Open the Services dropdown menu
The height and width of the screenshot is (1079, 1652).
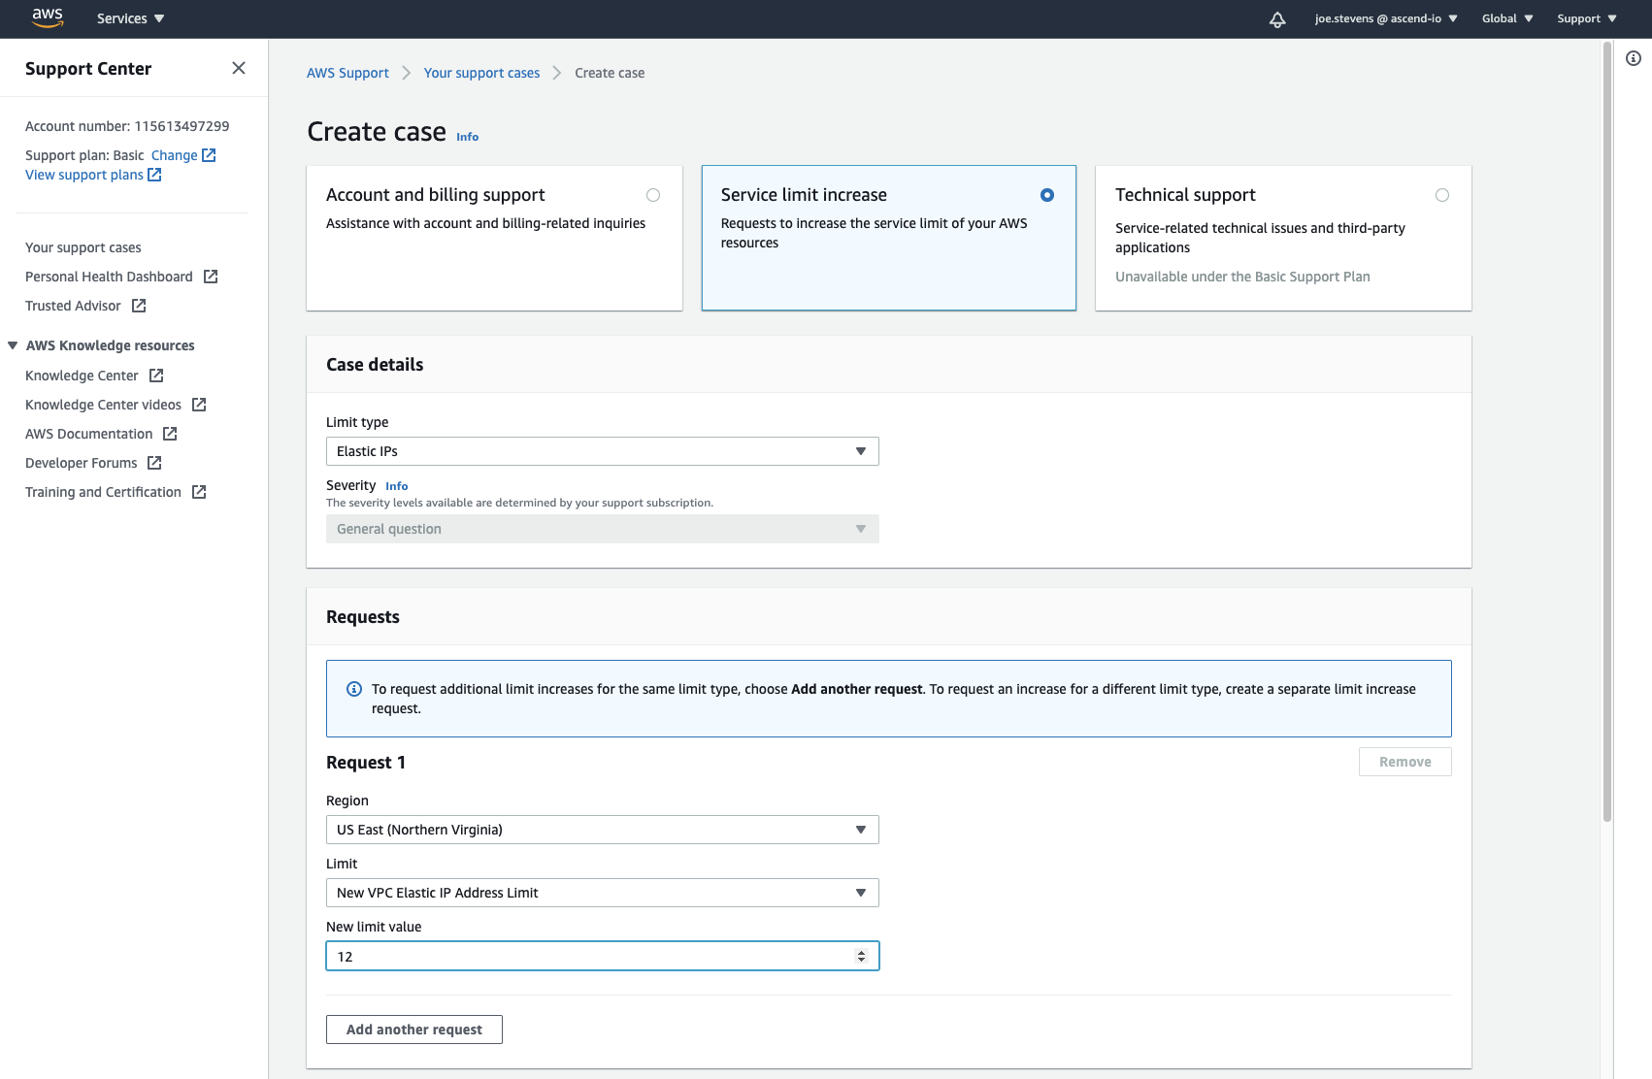pyautogui.click(x=131, y=18)
